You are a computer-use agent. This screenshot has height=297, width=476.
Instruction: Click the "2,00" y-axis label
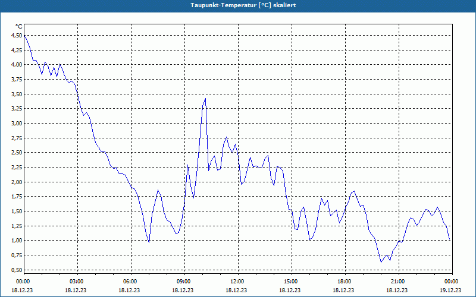17,182
